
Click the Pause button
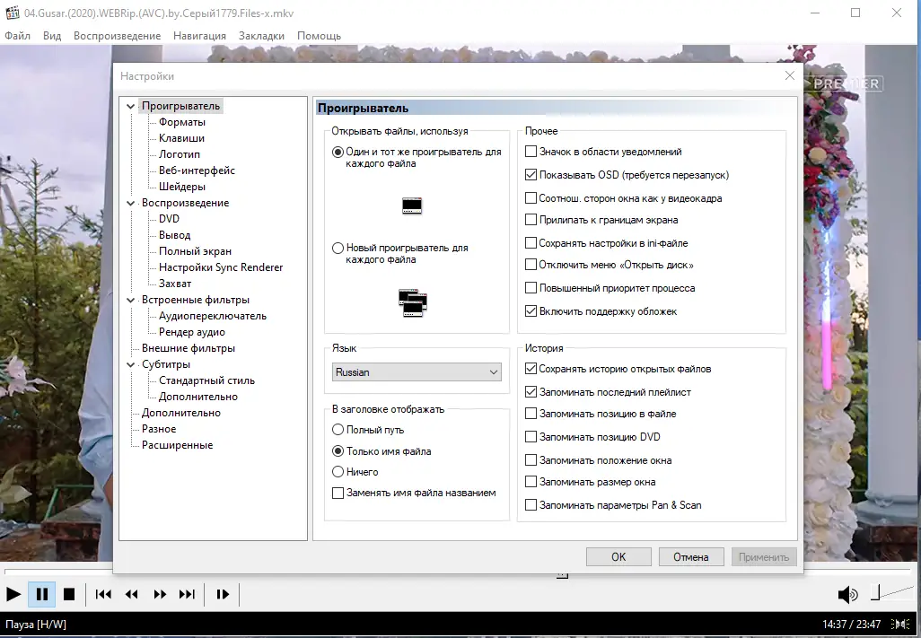coord(42,595)
